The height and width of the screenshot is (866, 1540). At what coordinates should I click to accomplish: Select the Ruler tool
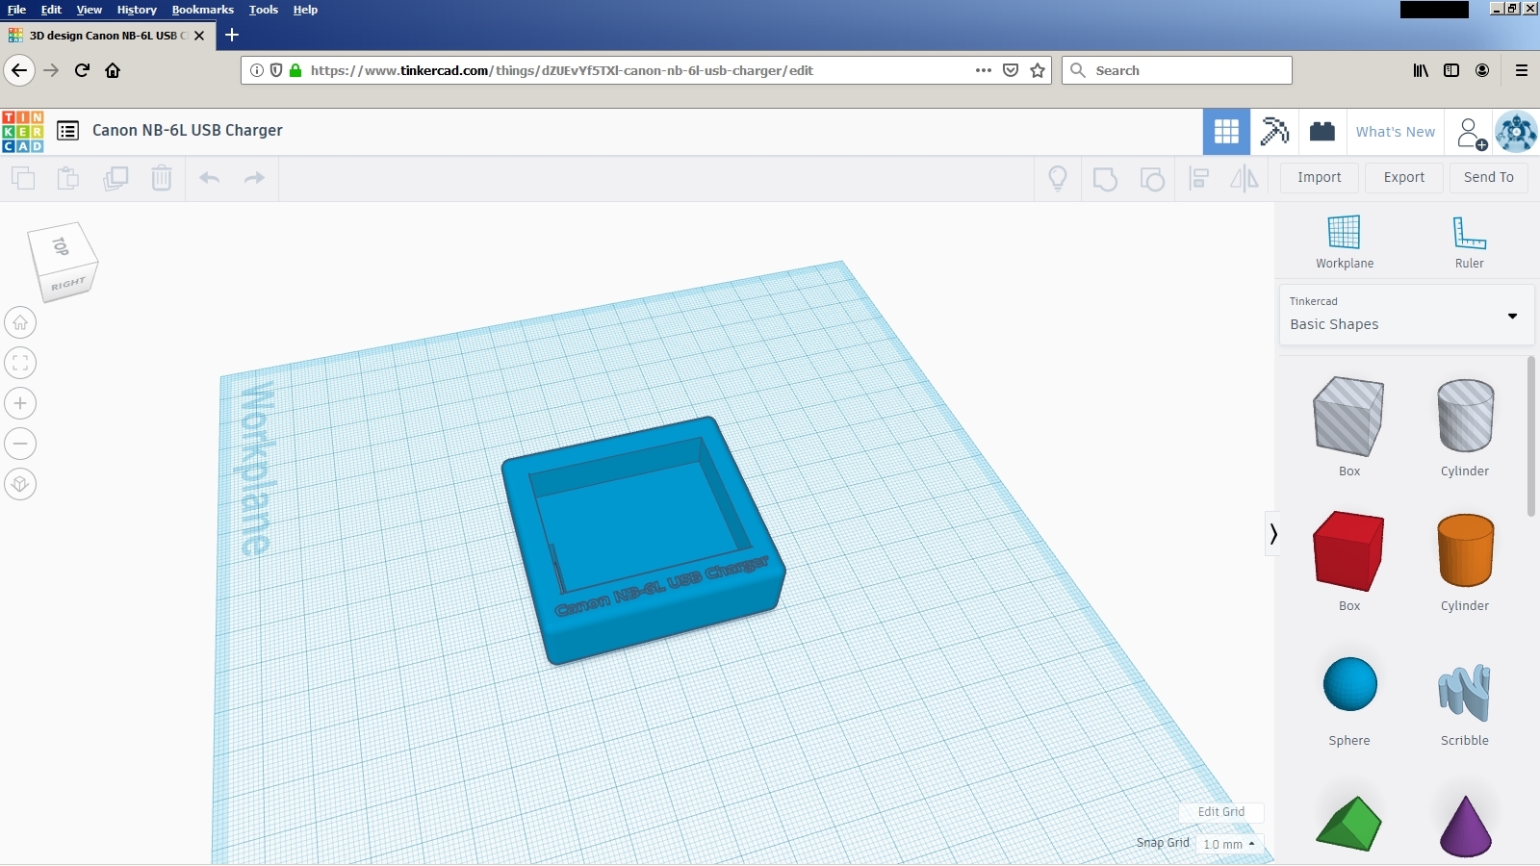click(1469, 242)
